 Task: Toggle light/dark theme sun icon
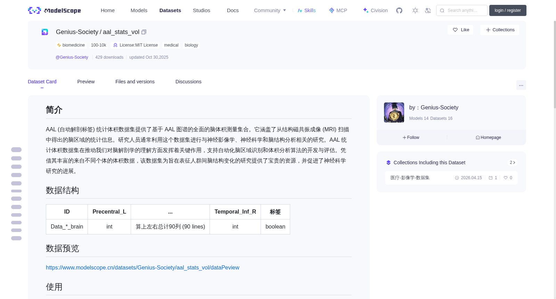point(415,10)
